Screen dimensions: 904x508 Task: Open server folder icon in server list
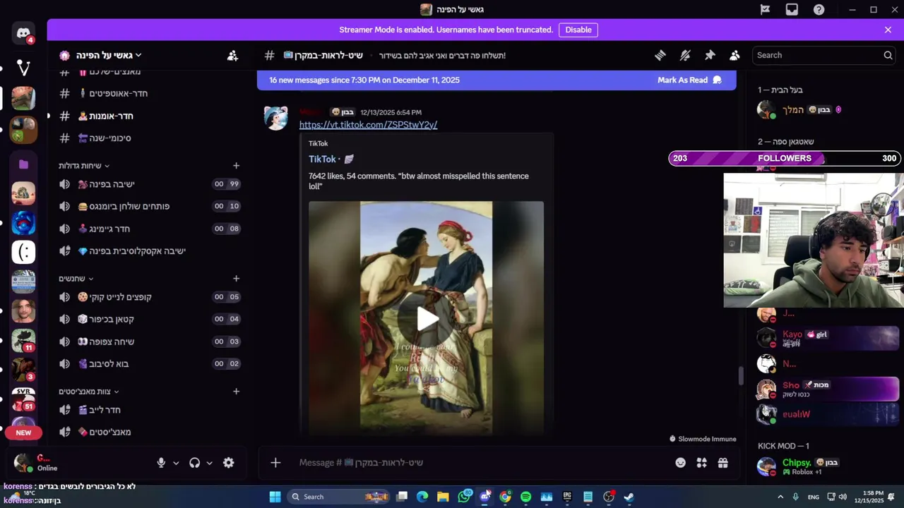coord(23,164)
